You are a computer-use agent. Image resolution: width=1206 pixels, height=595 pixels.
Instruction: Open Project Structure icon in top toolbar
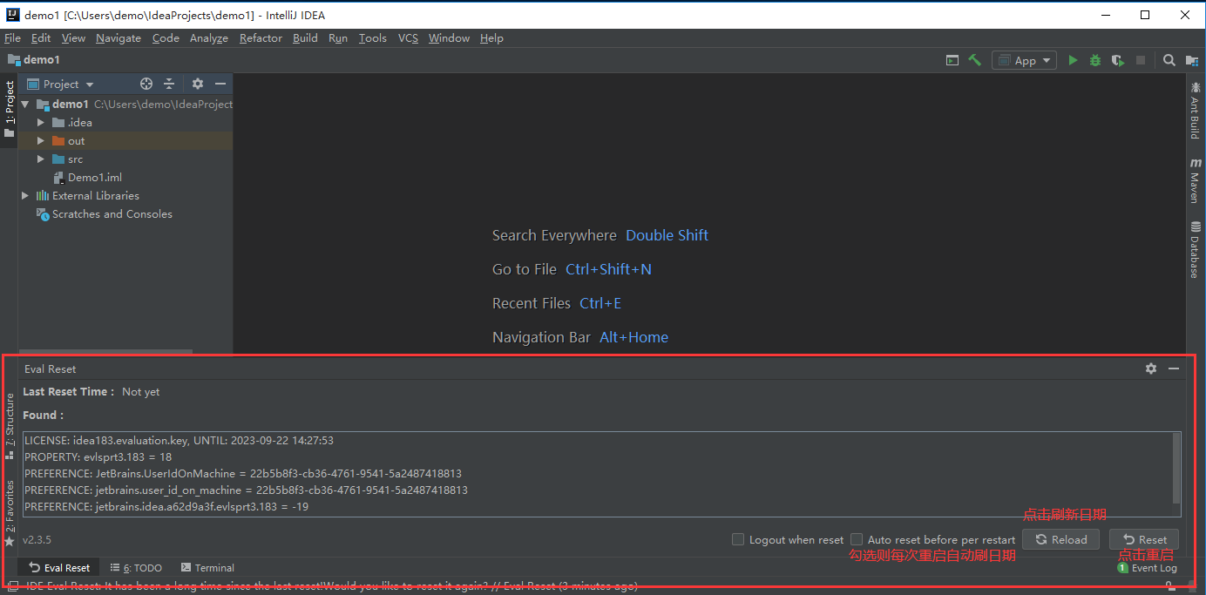click(1191, 60)
